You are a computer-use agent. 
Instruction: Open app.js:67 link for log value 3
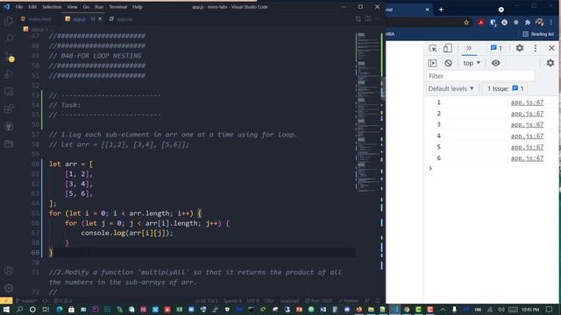pyautogui.click(x=527, y=124)
